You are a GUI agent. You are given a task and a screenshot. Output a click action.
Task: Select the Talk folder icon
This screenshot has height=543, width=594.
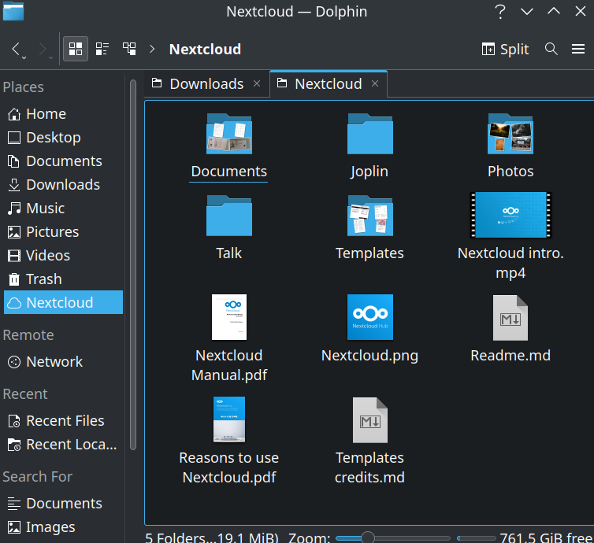[x=229, y=216]
